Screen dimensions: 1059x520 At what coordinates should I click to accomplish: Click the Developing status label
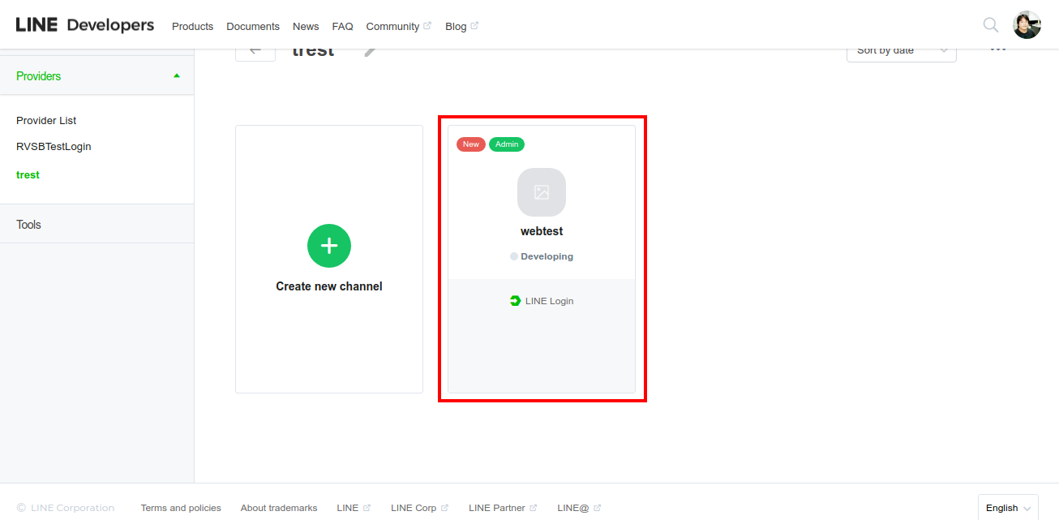(542, 256)
